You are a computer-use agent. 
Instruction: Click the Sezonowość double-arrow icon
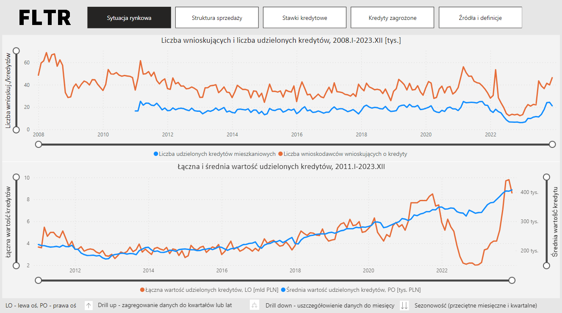click(404, 305)
